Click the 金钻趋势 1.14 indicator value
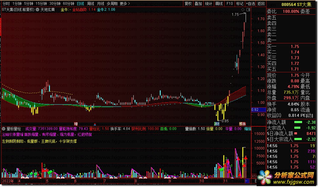This screenshot has width=319, height=187. click(x=84, y=10)
